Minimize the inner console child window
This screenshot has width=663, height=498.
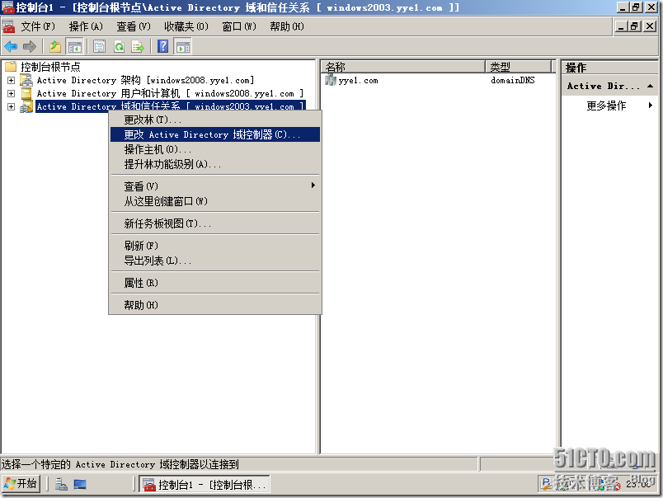[x=621, y=26]
